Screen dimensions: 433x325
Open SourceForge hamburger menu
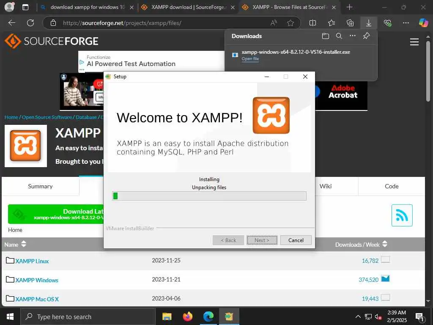pyautogui.click(x=414, y=42)
